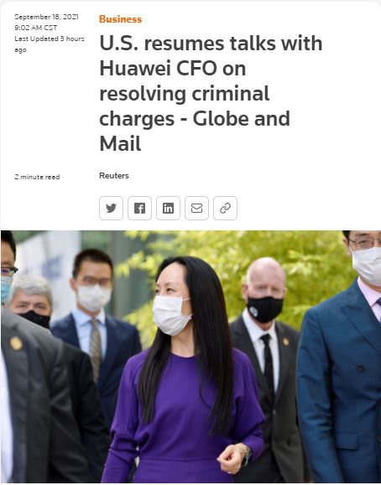Screen dimensions: 381x485
Task: Share the article on Twitter
Action: [x=111, y=208]
